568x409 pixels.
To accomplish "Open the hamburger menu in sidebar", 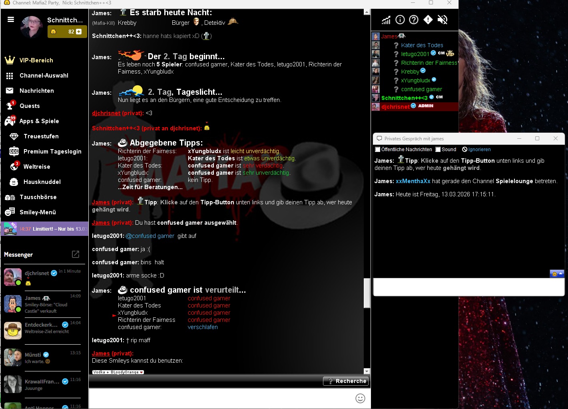I will tap(11, 20).
